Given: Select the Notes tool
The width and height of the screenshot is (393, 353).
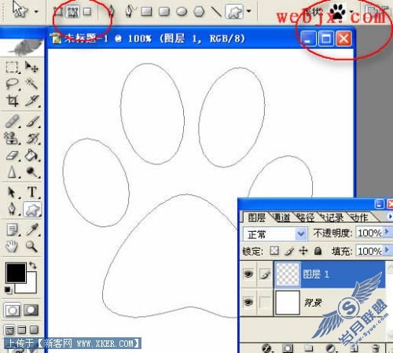Looking at the screenshot, I should click(x=12, y=230).
